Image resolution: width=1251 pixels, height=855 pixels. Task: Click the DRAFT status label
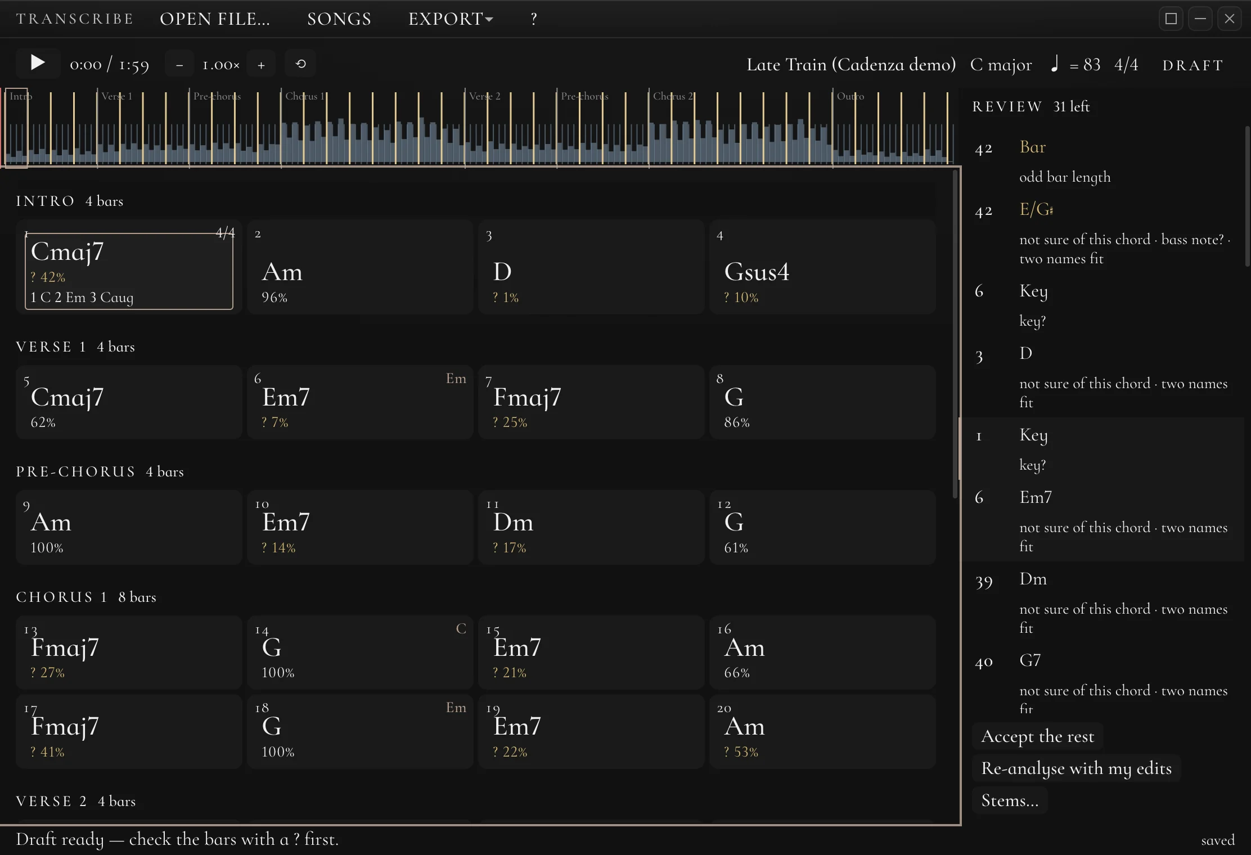(x=1193, y=65)
